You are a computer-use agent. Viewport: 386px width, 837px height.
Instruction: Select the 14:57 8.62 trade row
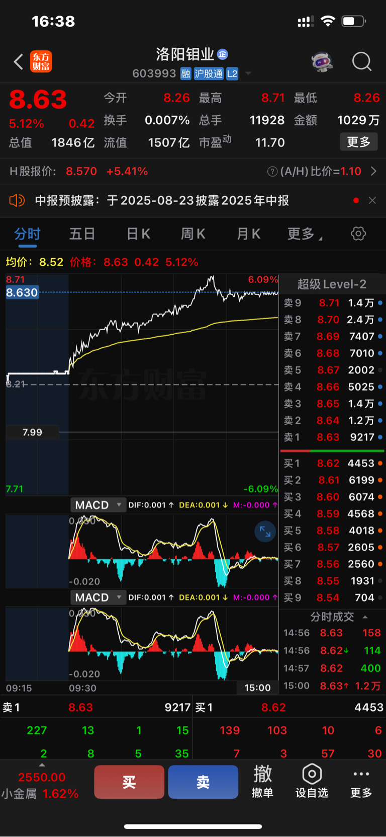pos(333,668)
